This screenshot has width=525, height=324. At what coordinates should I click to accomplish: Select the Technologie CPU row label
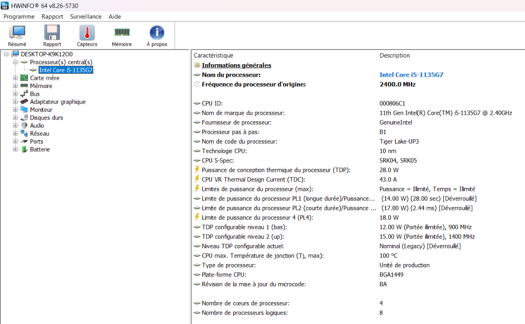[224, 151]
